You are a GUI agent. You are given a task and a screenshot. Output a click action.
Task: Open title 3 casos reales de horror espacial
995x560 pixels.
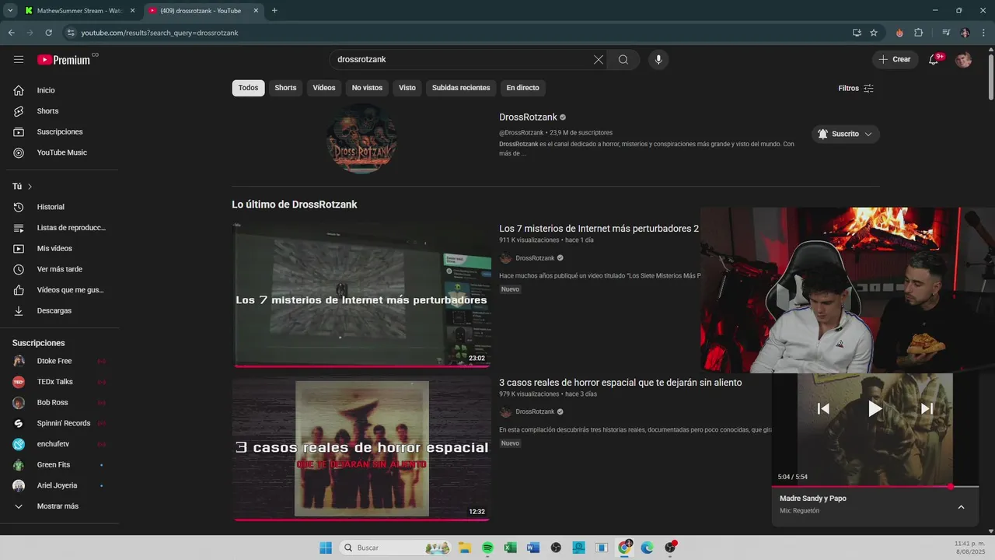click(620, 383)
